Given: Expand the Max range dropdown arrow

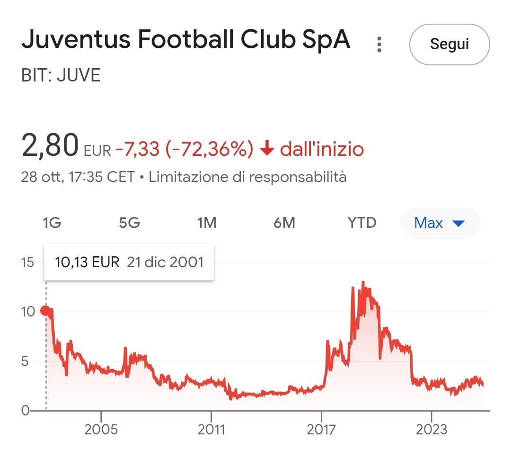Looking at the screenshot, I should [458, 223].
